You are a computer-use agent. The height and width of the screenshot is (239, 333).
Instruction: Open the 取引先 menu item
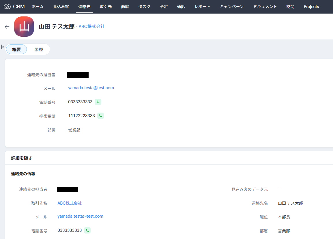click(106, 7)
